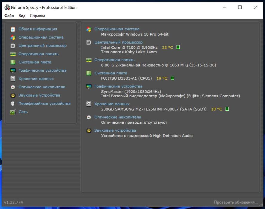This screenshot has width=265, height=209.
Task: Click the Центральный процессор sidebar chip icon
Action: click(x=13, y=46)
